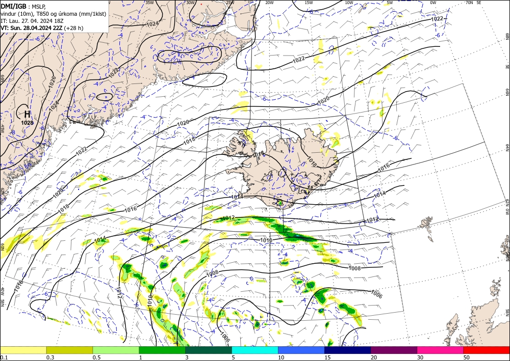Click the '1026' isobar label over Greenland

coord(53,81)
